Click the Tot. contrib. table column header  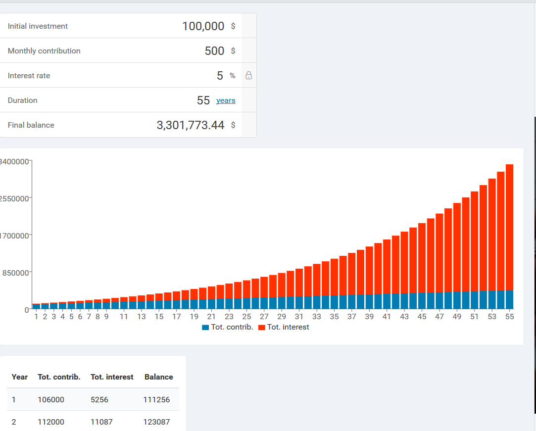pos(59,377)
